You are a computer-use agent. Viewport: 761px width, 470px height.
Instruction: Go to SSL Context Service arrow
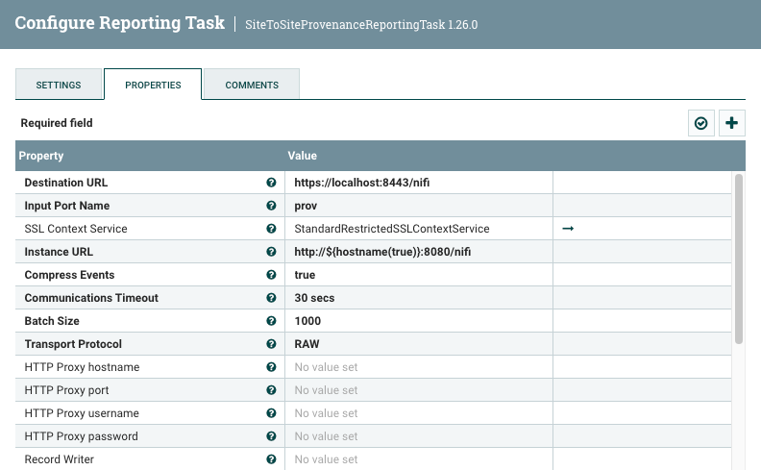coord(568,229)
